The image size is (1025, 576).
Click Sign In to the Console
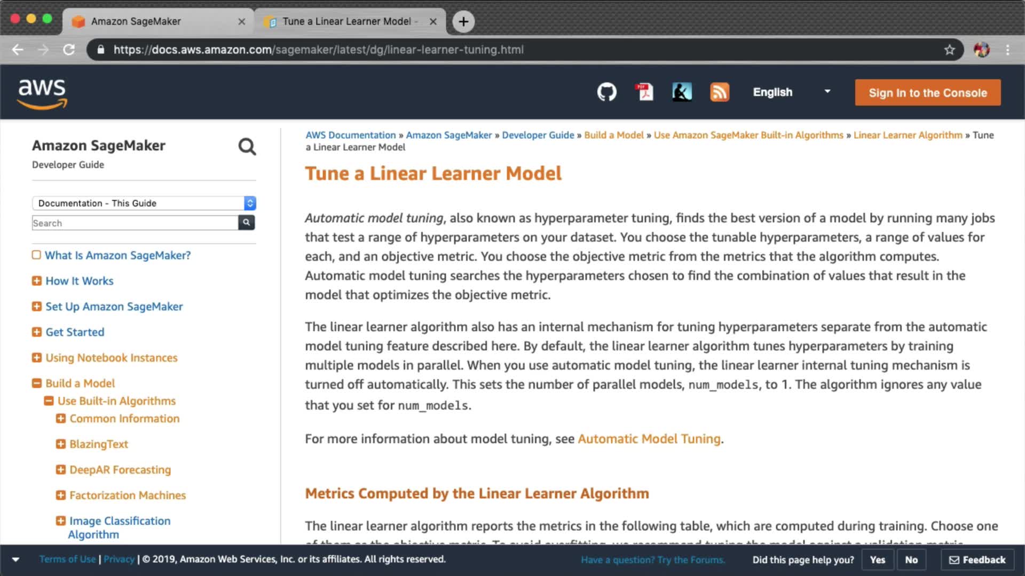927,93
